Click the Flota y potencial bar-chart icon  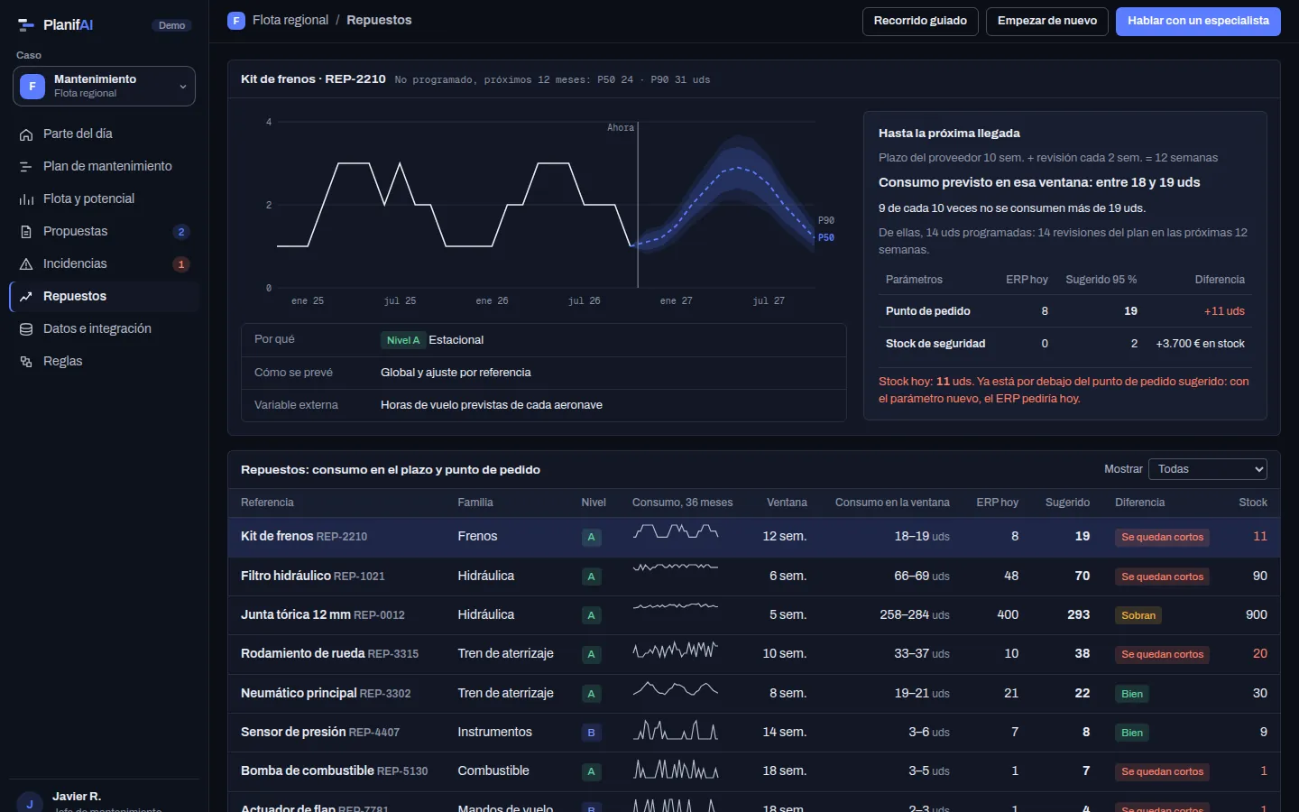[26, 199]
